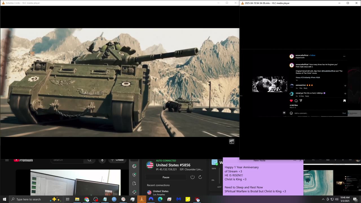Select the 'IP: 45.132.159.221' address text

pyautogui.click(x=166, y=169)
